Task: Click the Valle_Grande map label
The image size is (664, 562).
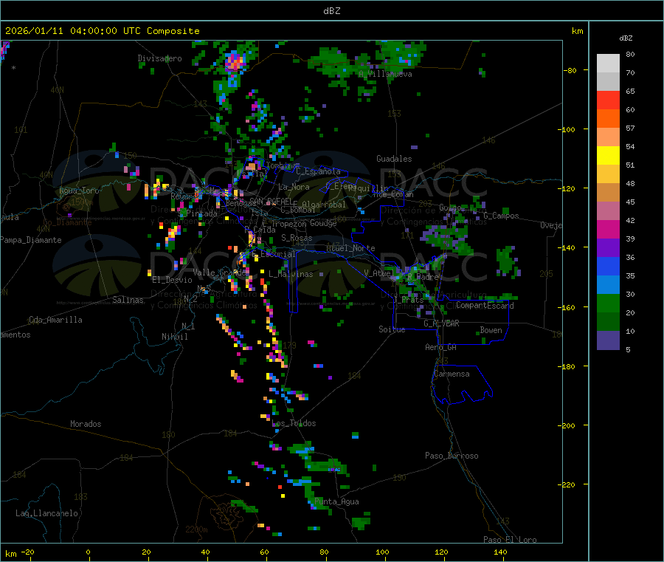Action: tap(220, 273)
